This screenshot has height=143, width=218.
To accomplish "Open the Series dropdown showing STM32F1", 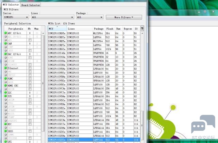I will tap(16, 17).
